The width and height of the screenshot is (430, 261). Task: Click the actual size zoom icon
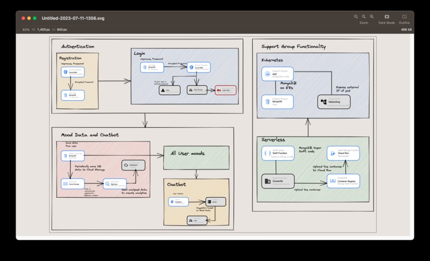tap(364, 17)
